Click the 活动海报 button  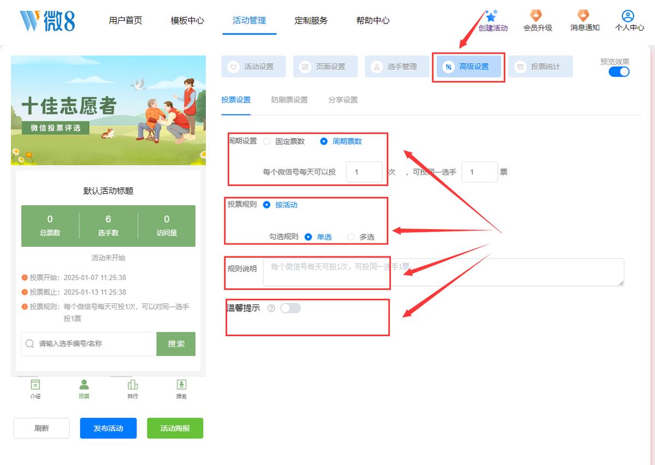175,428
